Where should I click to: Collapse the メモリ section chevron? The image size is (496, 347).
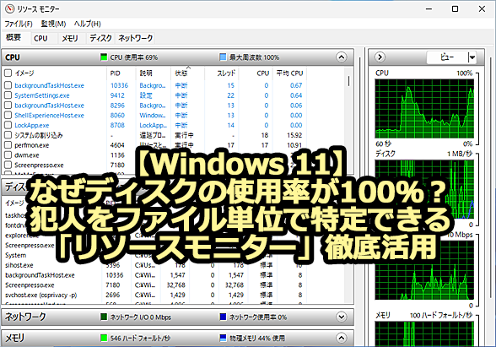point(341,338)
